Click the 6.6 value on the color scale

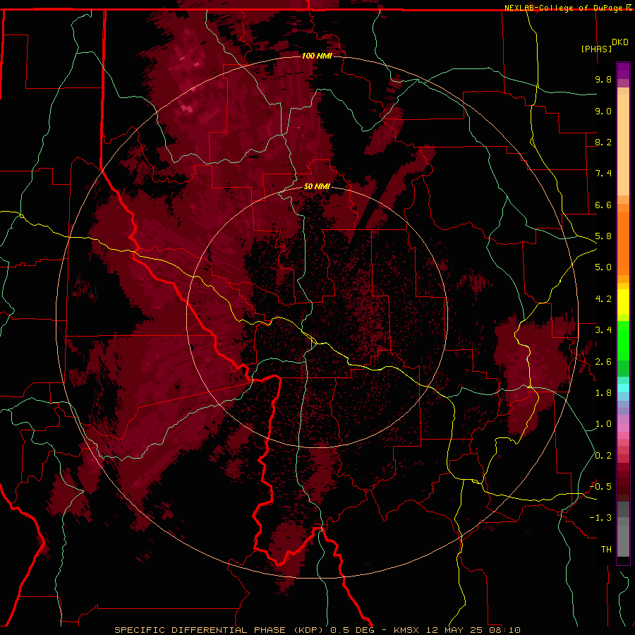(603, 205)
